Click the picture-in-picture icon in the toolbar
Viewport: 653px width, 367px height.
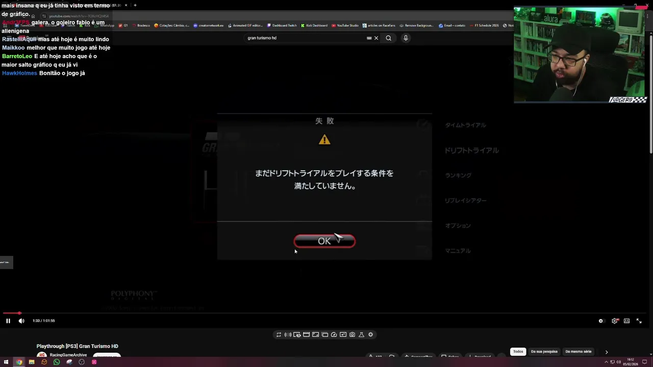tap(315, 335)
